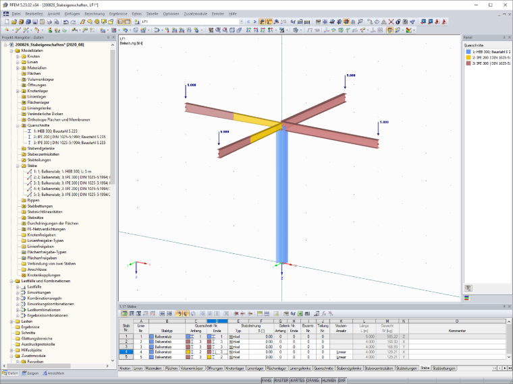Screen dimensions: 513x384
Task: Click the rotate circle icon in toolbar
Action: point(377,22)
